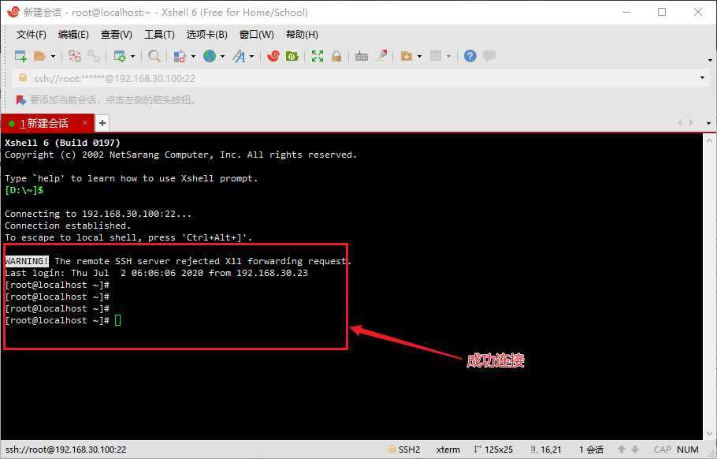
Task: Expand the folder-plus icon dropdown arrow
Action: pyautogui.click(x=419, y=56)
